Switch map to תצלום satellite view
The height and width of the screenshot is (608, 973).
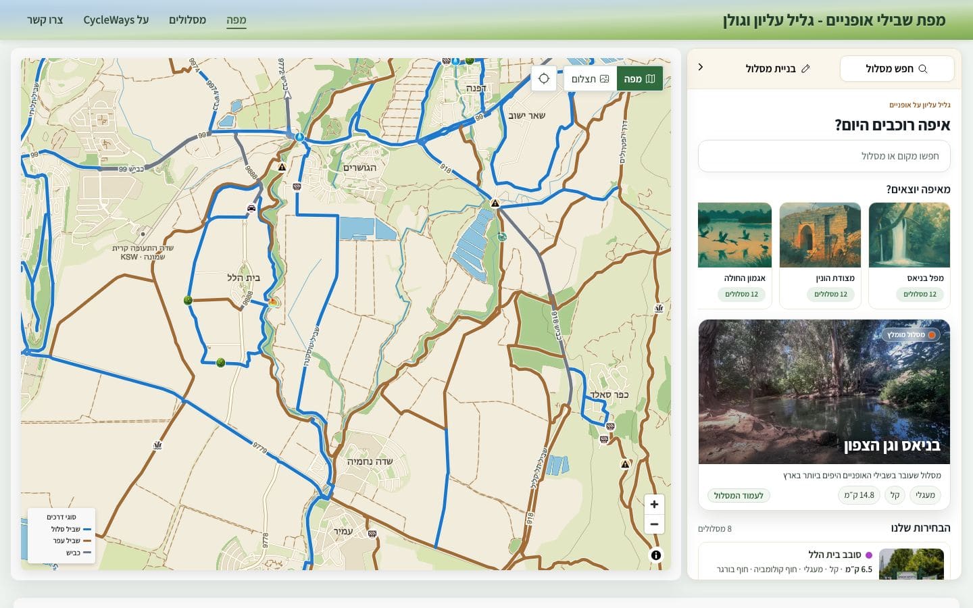[x=590, y=78]
